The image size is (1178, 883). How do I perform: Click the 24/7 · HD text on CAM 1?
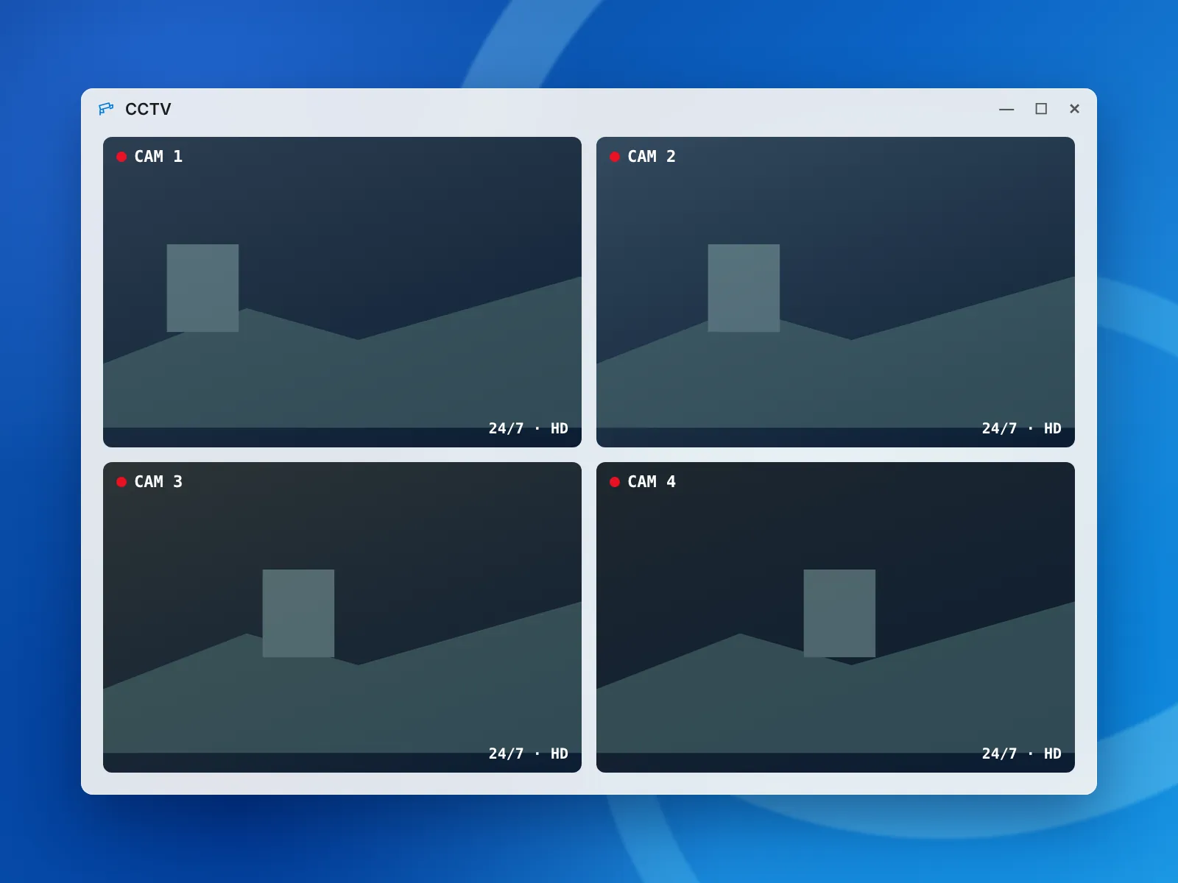(x=529, y=428)
